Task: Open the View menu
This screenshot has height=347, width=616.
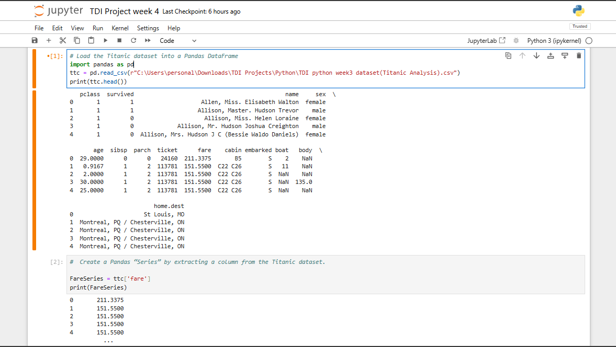Action: [77, 28]
